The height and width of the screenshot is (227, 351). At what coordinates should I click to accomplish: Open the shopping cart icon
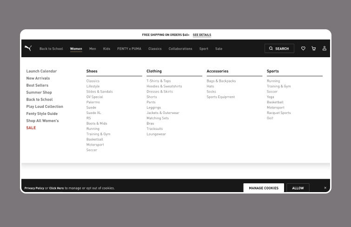(314, 48)
